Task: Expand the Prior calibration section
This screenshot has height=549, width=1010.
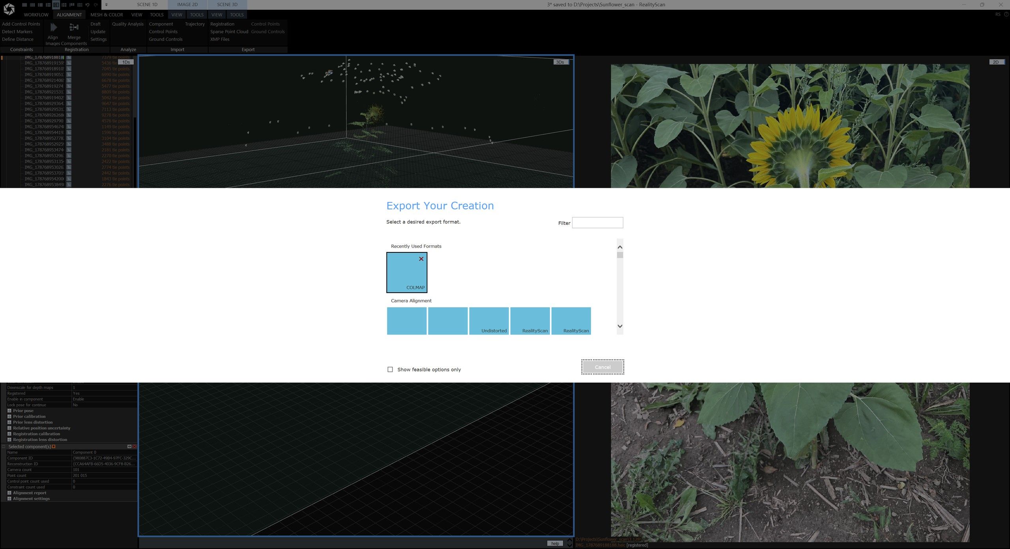Action: (x=9, y=416)
